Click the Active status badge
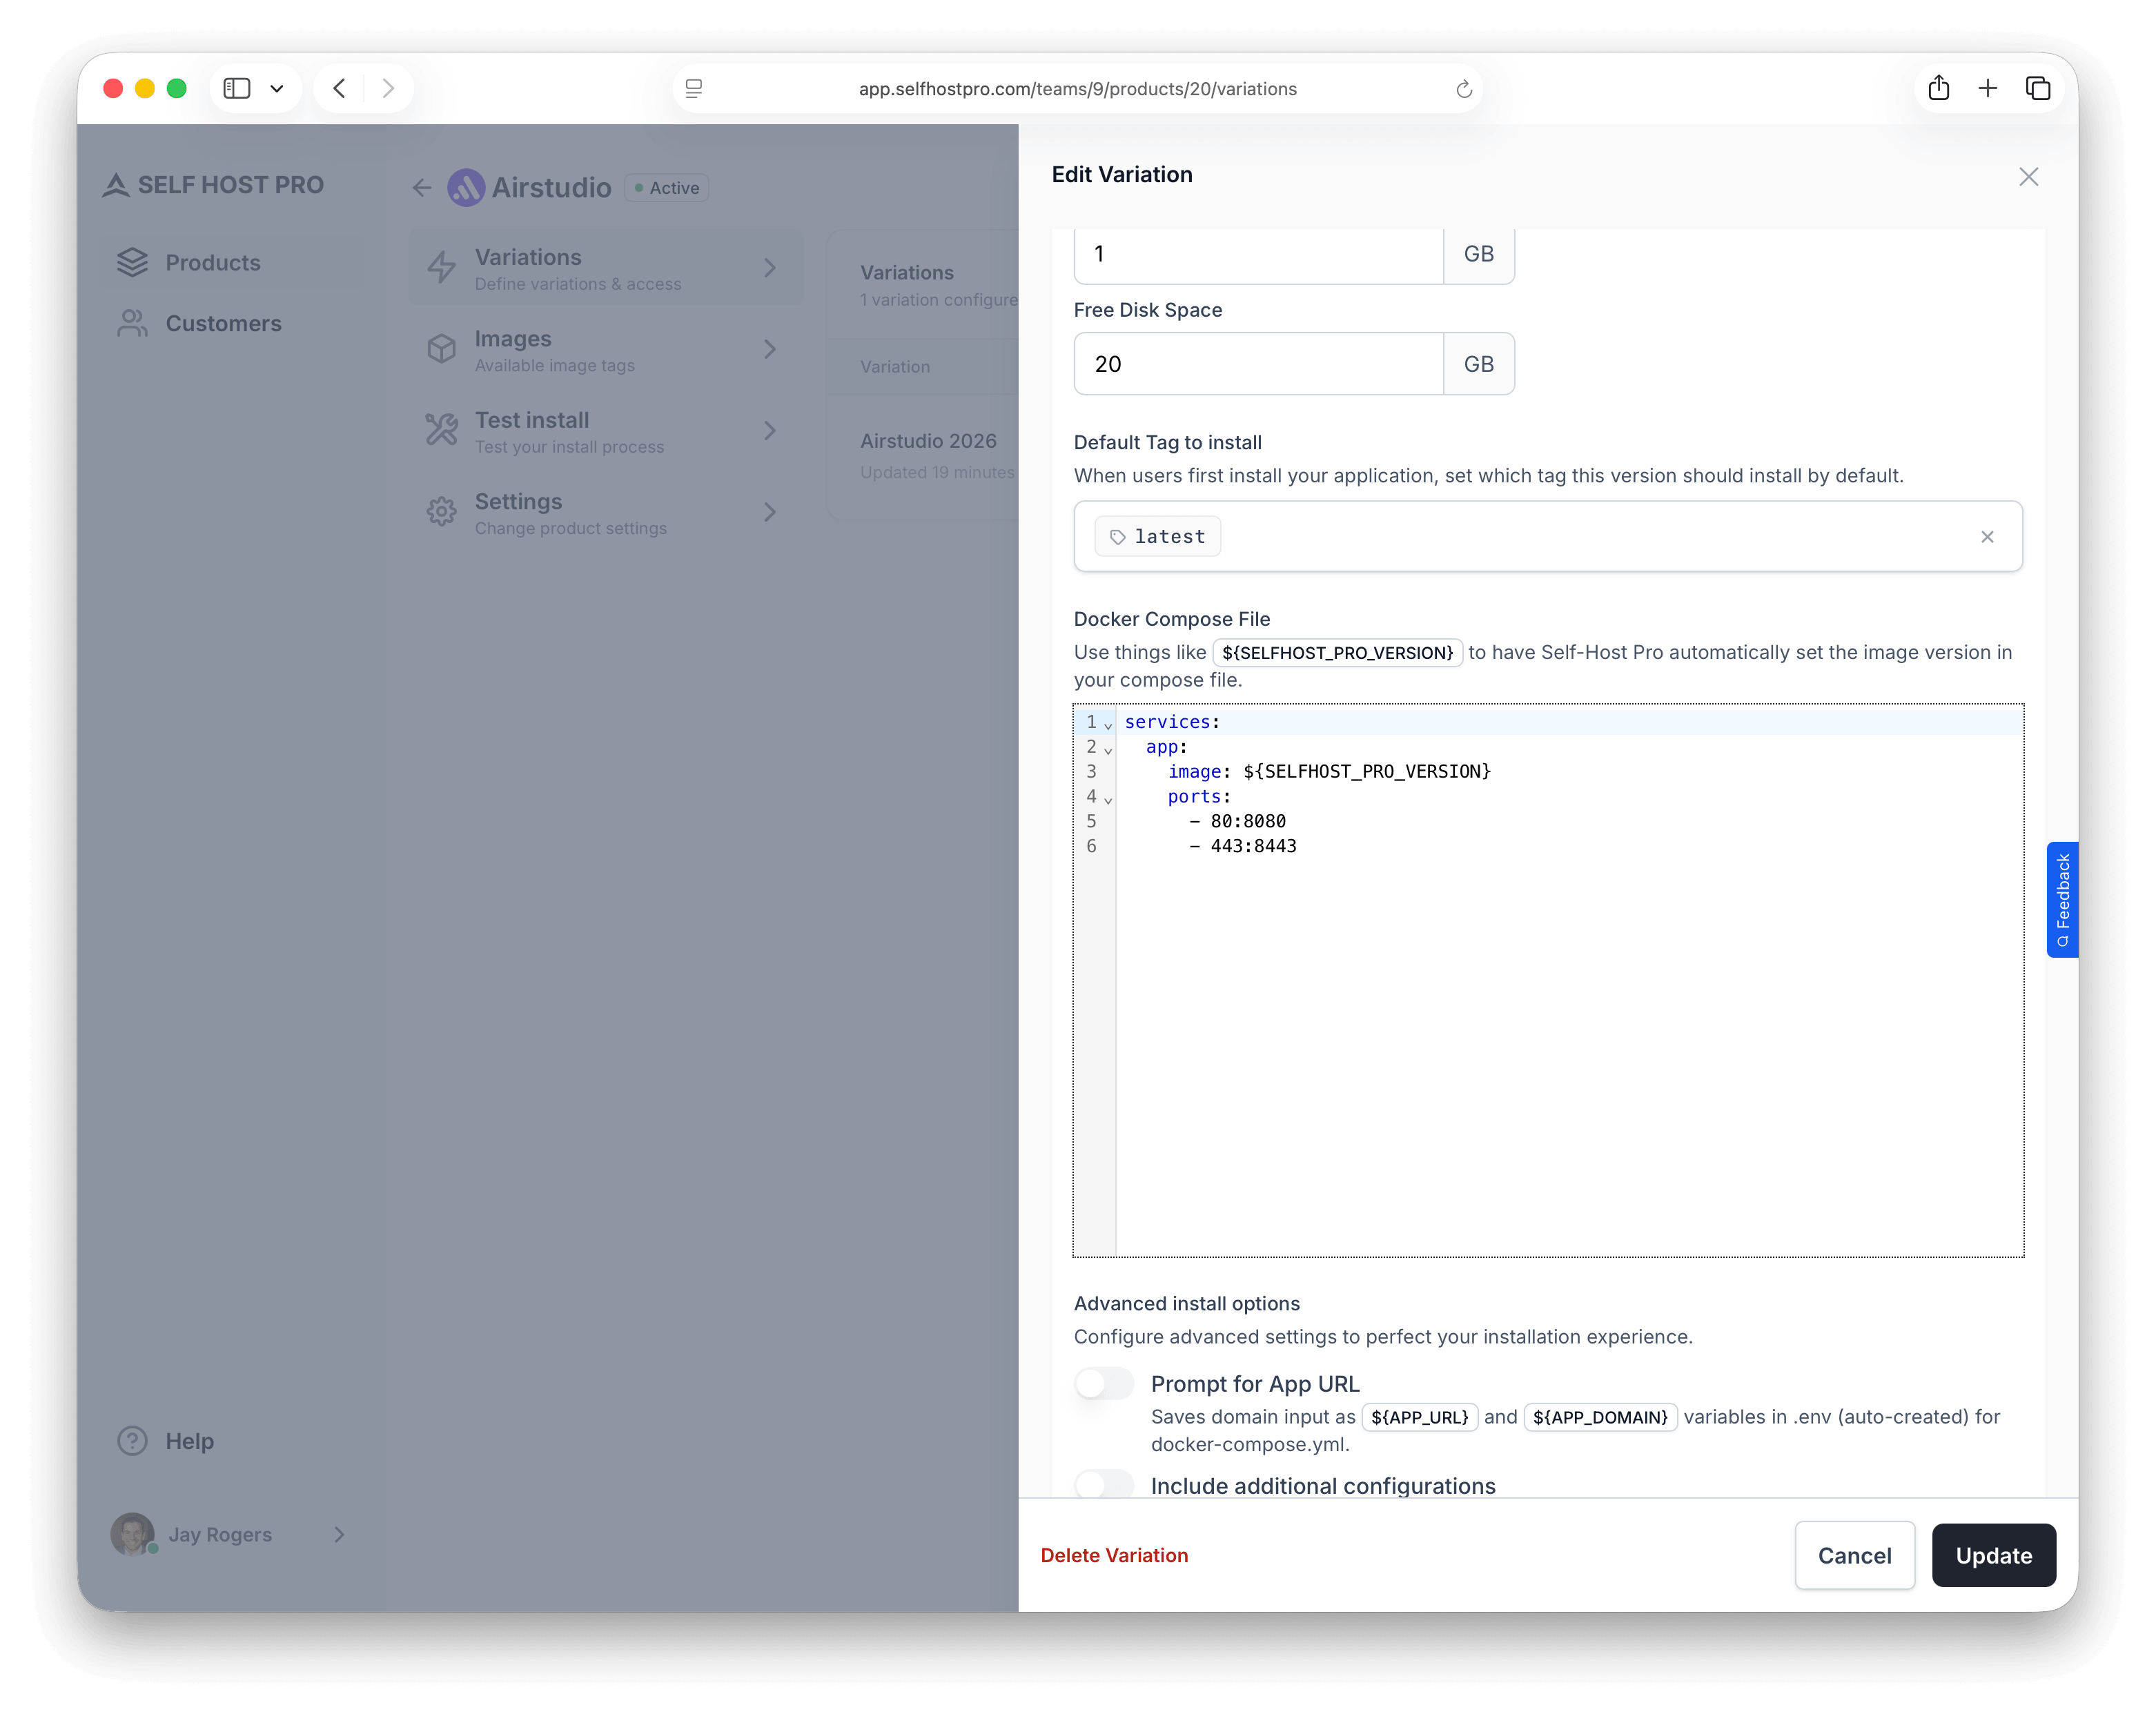2156x1714 pixels. [x=667, y=187]
